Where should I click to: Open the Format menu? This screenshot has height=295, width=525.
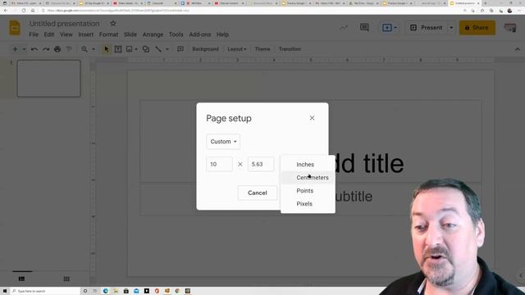tap(108, 34)
